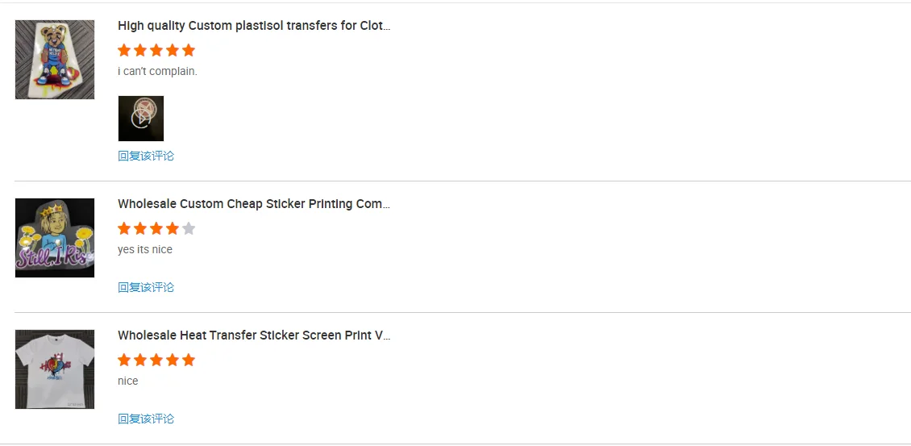Open "High quality Custom plastisol transfers" product title

254,26
